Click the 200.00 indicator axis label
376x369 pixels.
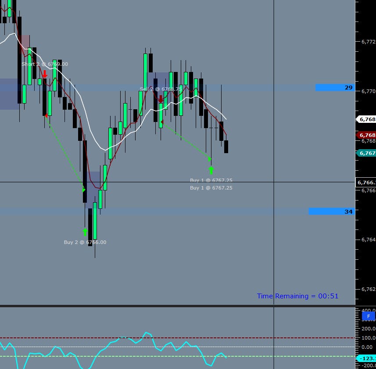coord(369,329)
